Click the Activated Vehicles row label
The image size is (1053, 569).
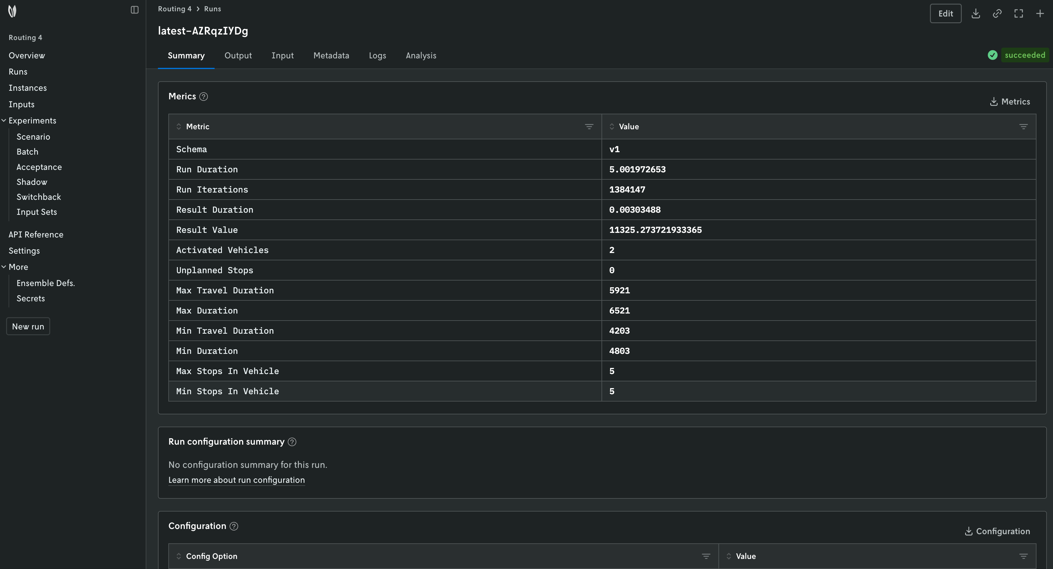point(222,250)
